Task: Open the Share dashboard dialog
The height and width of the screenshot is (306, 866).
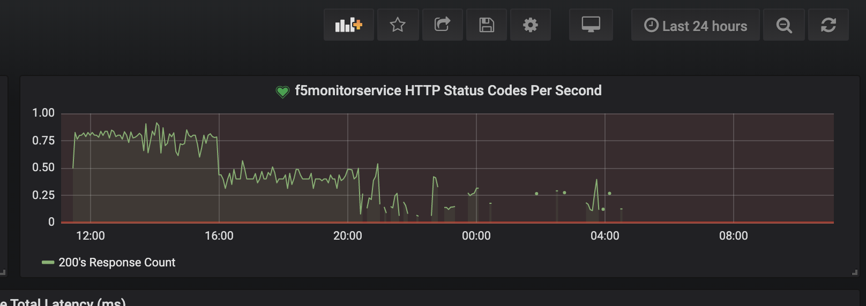Action: click(442, 25)
